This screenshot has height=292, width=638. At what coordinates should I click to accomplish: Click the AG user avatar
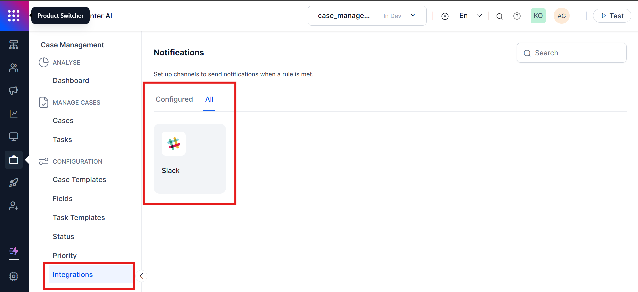[x=561, y=16]
